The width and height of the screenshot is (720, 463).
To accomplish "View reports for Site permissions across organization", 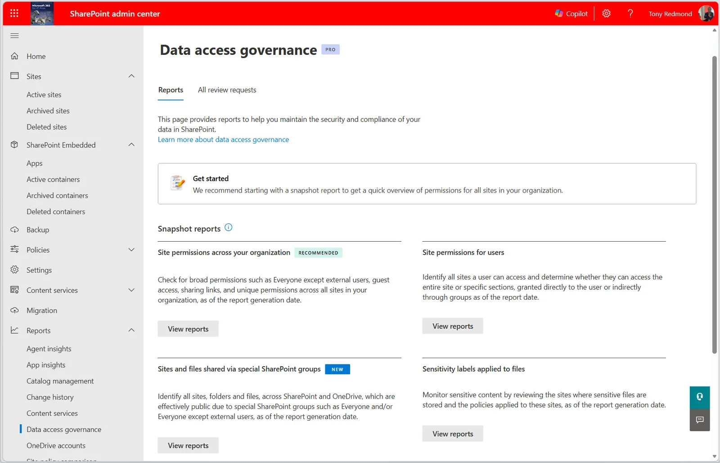I will coord(188,329).
